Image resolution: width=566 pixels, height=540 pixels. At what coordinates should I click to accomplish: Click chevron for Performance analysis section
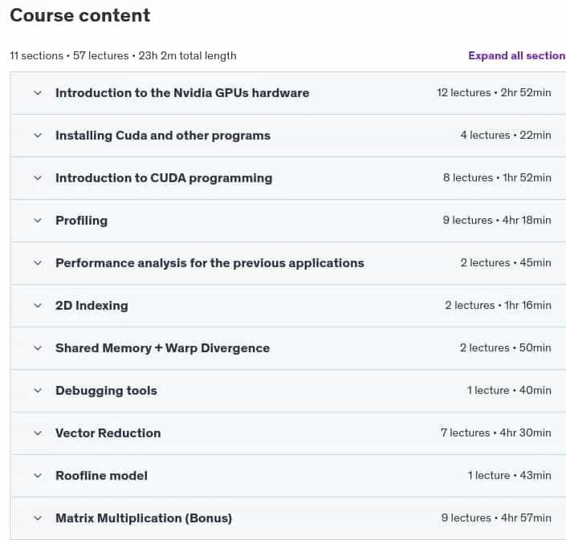[x=38, y=263]
